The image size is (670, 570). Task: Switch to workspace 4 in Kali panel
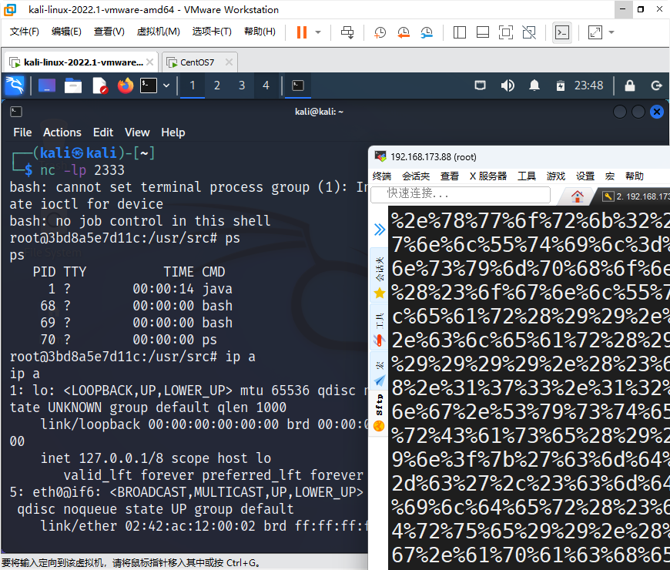point(266,85)
